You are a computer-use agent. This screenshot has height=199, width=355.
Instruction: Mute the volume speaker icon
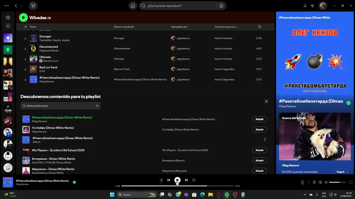coord(326,182)
